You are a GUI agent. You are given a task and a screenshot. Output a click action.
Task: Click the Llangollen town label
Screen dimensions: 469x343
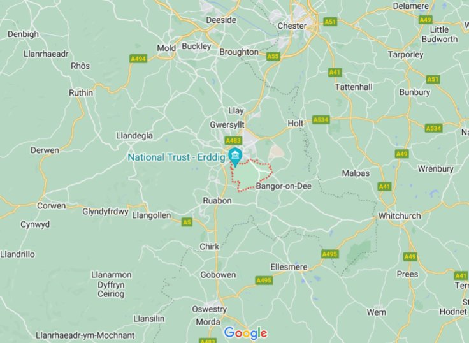(152, 215)
